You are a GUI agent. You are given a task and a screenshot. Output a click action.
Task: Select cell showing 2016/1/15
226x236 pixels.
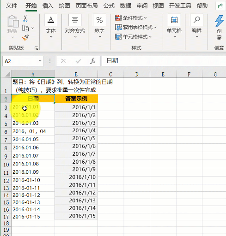(x=76, y=216)
